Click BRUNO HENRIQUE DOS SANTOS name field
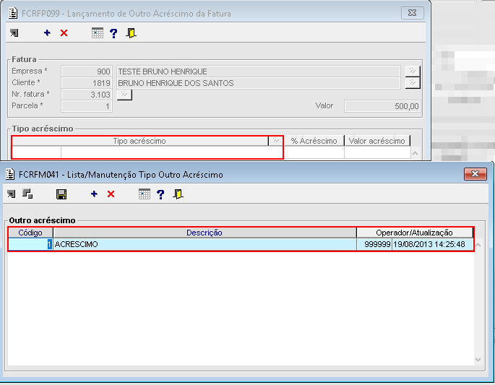The width and height of the screenshot is (495, 385). pyautogui.click(x=259, y=83)
